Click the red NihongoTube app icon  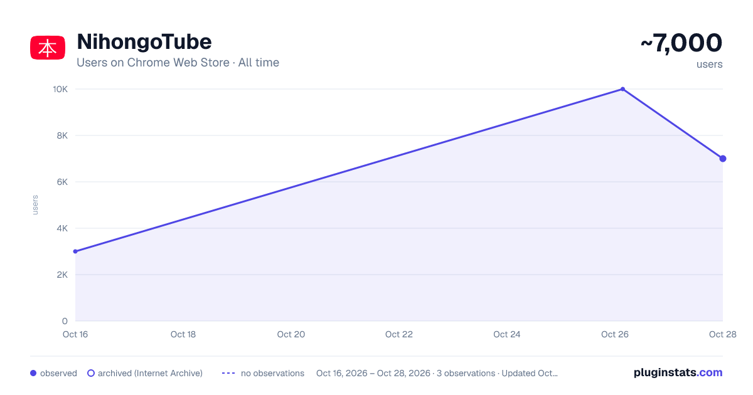pyautogui.click(x=48, y=48)
